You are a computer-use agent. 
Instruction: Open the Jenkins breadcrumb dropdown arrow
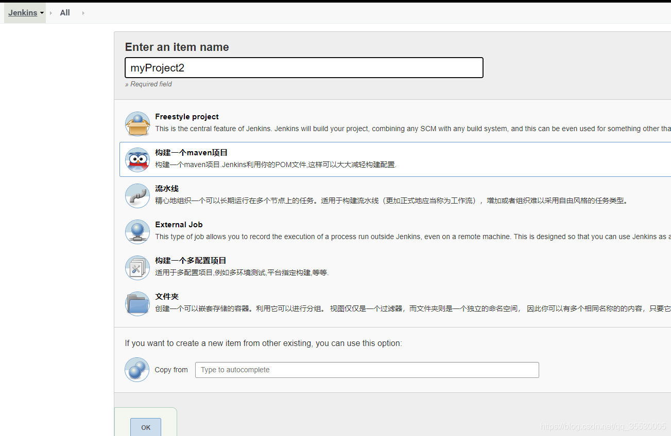click(x=42, y=13)
